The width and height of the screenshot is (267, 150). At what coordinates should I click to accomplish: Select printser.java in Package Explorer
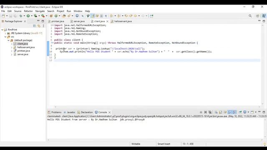pos(23,51)
